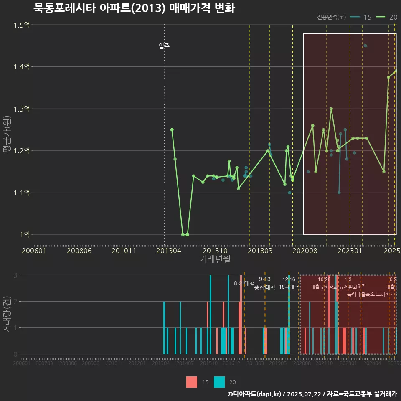Select the teal 20 swatch in the bottom legend
The image size is (401, 401).
point(219,382)
